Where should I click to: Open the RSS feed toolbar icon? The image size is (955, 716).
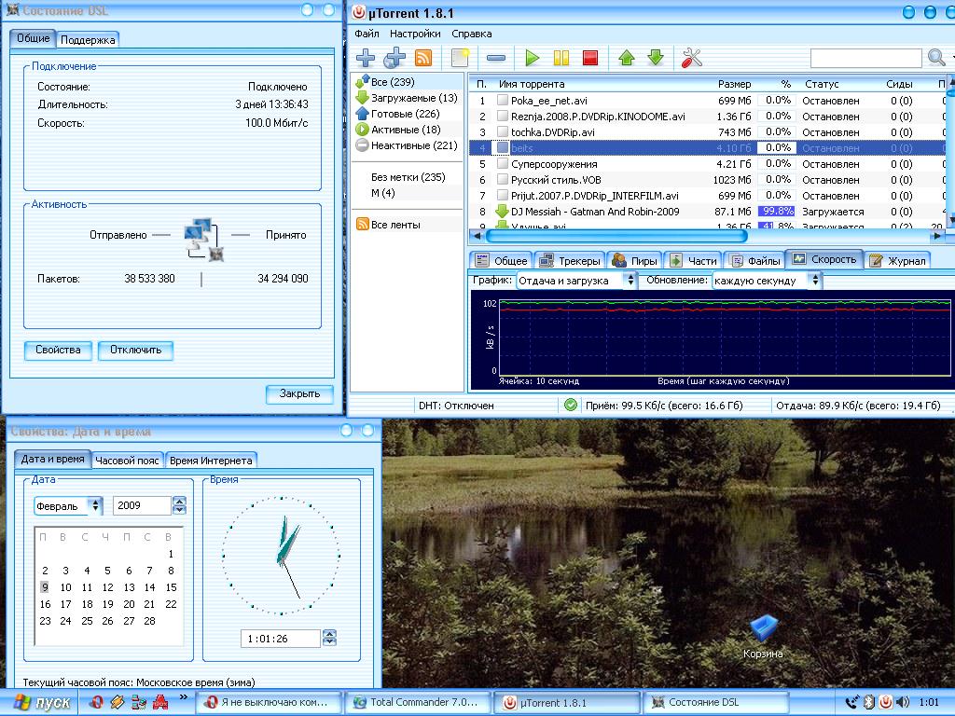point(423,58)
